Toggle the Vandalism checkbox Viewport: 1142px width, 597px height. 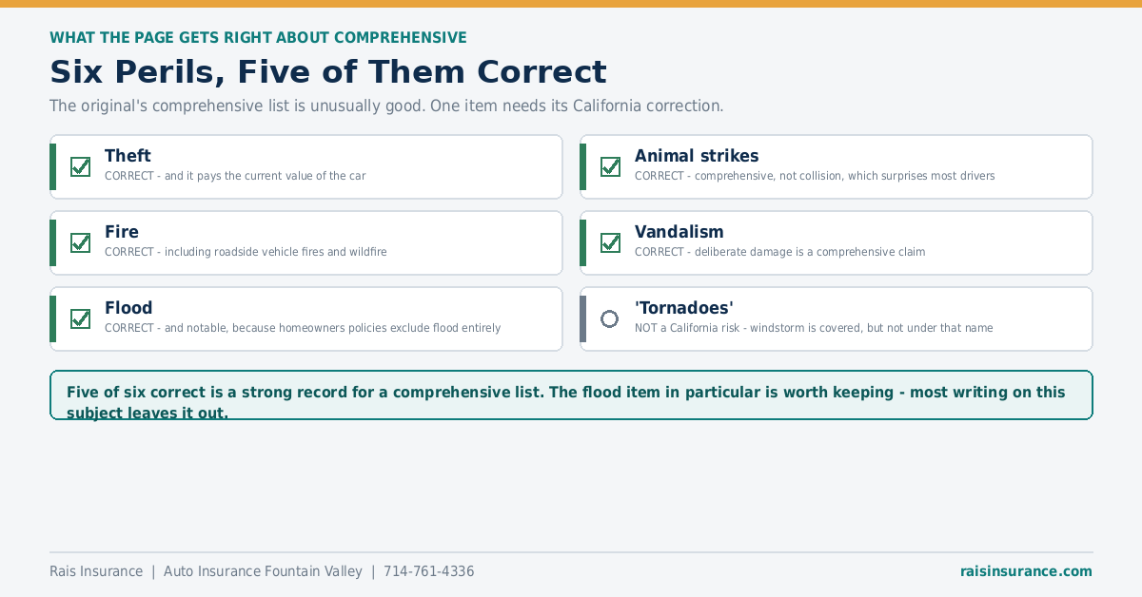(610, 242)
